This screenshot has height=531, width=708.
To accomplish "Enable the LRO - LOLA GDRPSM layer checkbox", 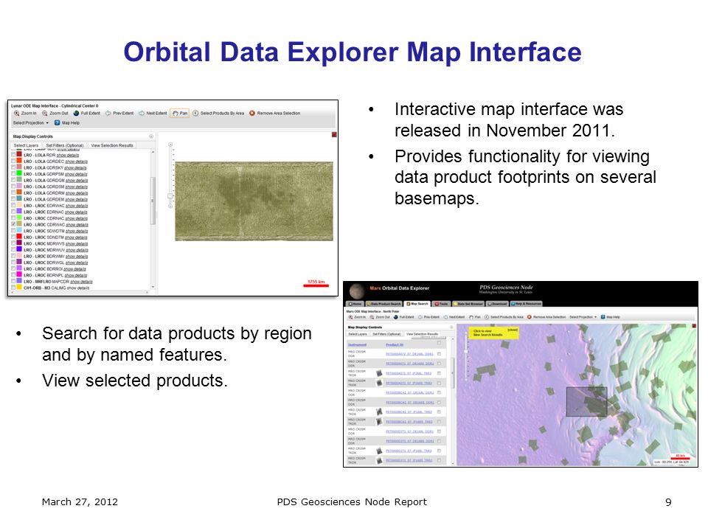I will (13, 174).
